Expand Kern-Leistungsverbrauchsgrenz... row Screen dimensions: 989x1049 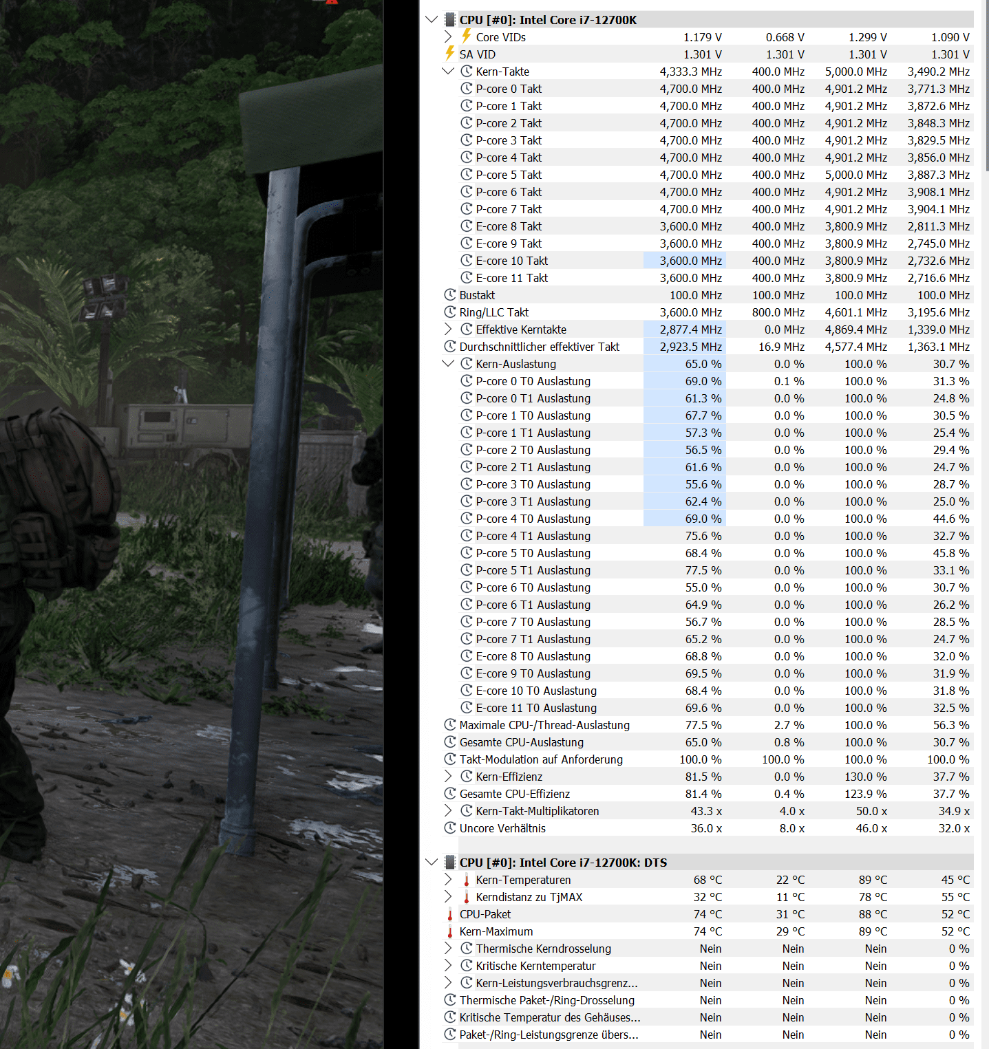point(448,983)
